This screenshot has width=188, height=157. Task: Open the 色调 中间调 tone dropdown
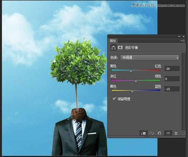(x=150, y=58)
